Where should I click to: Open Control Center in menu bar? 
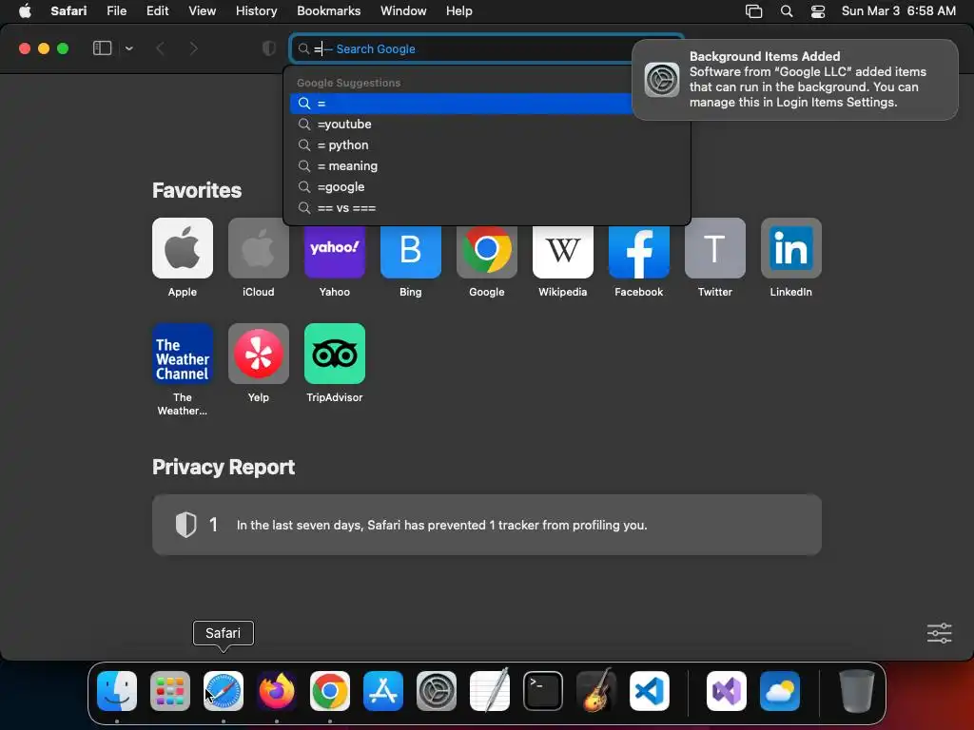click(818, 11)
